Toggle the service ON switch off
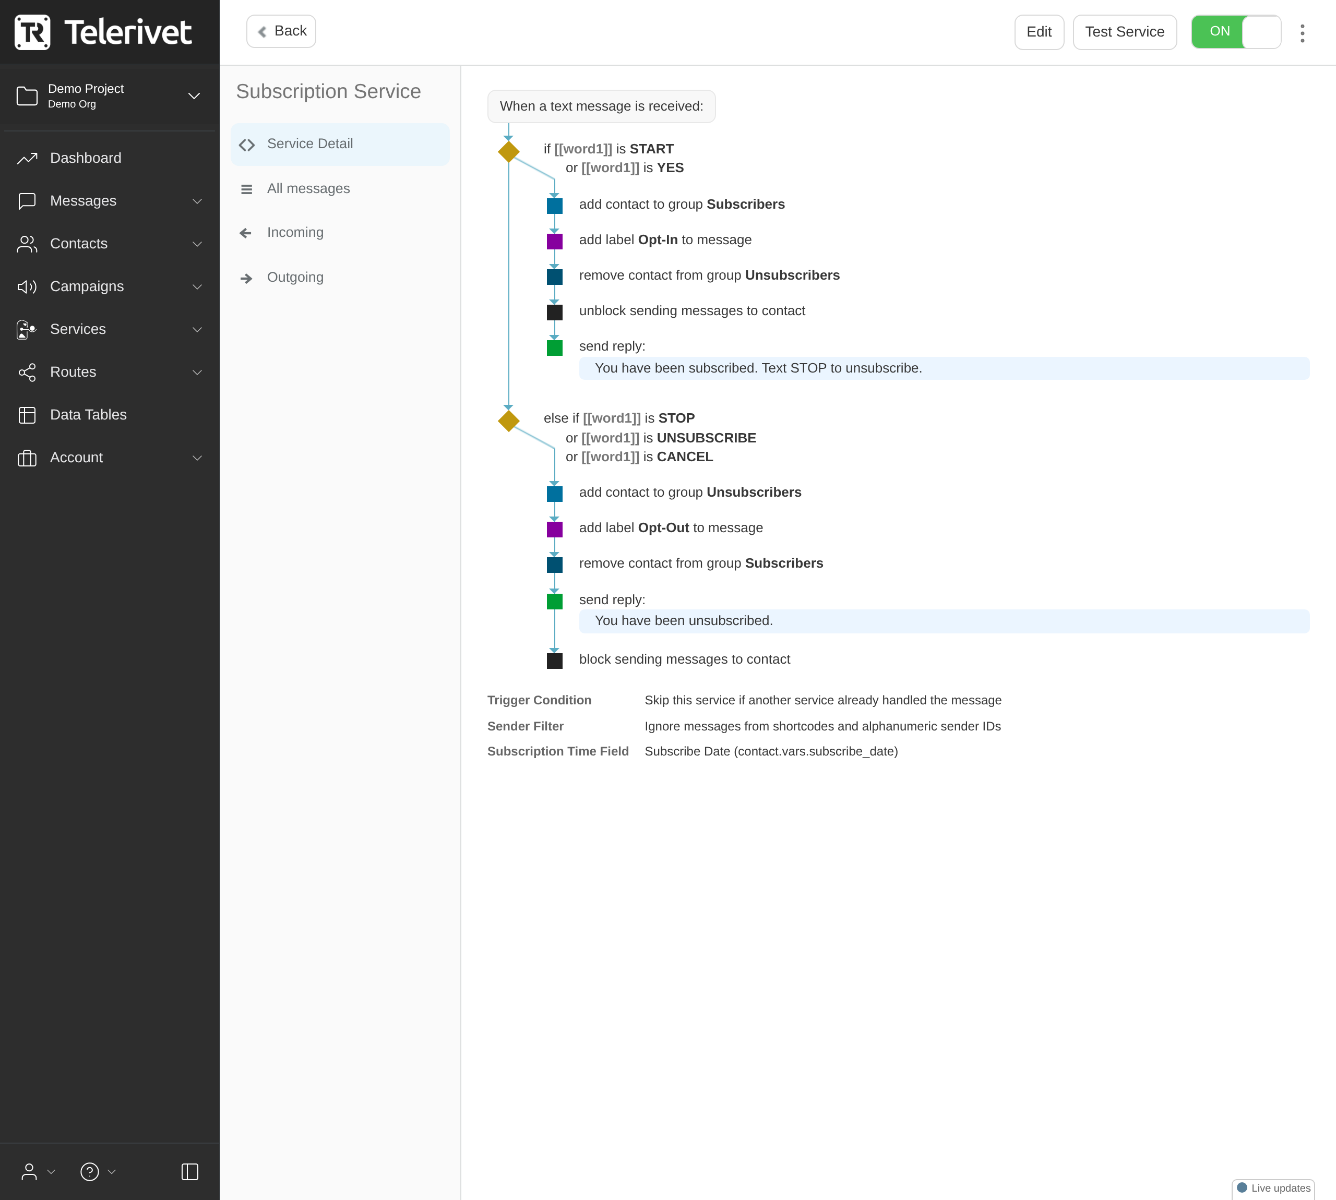 (1236, 32)
